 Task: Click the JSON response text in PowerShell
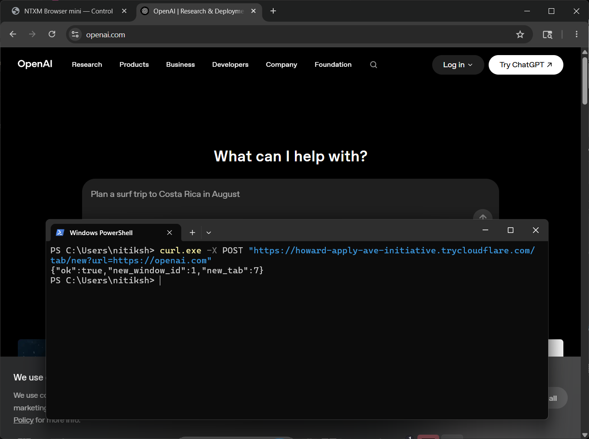point(157,271)
